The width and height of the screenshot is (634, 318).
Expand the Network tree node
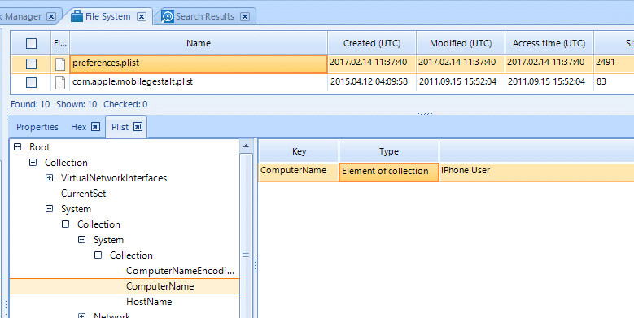tap(81, 316)
